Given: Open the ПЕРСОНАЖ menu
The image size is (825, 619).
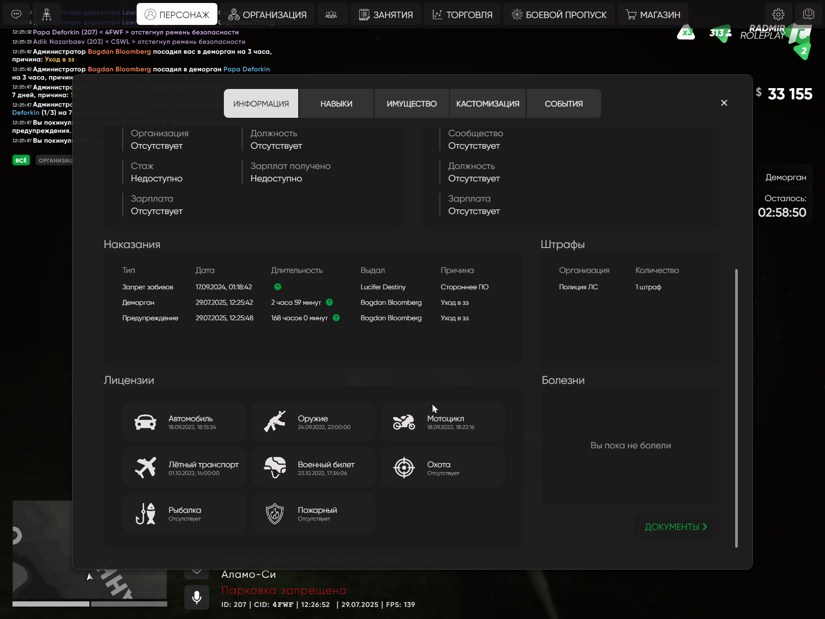Looking at the screenshot, I should [x=177, y=15].
